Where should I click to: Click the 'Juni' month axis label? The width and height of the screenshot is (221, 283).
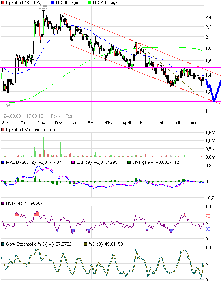pyautogui.click(x=159, y=123)
